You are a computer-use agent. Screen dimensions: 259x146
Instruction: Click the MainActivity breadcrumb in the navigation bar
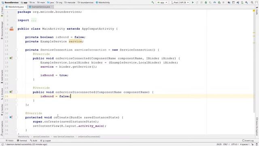pos(103,2)
